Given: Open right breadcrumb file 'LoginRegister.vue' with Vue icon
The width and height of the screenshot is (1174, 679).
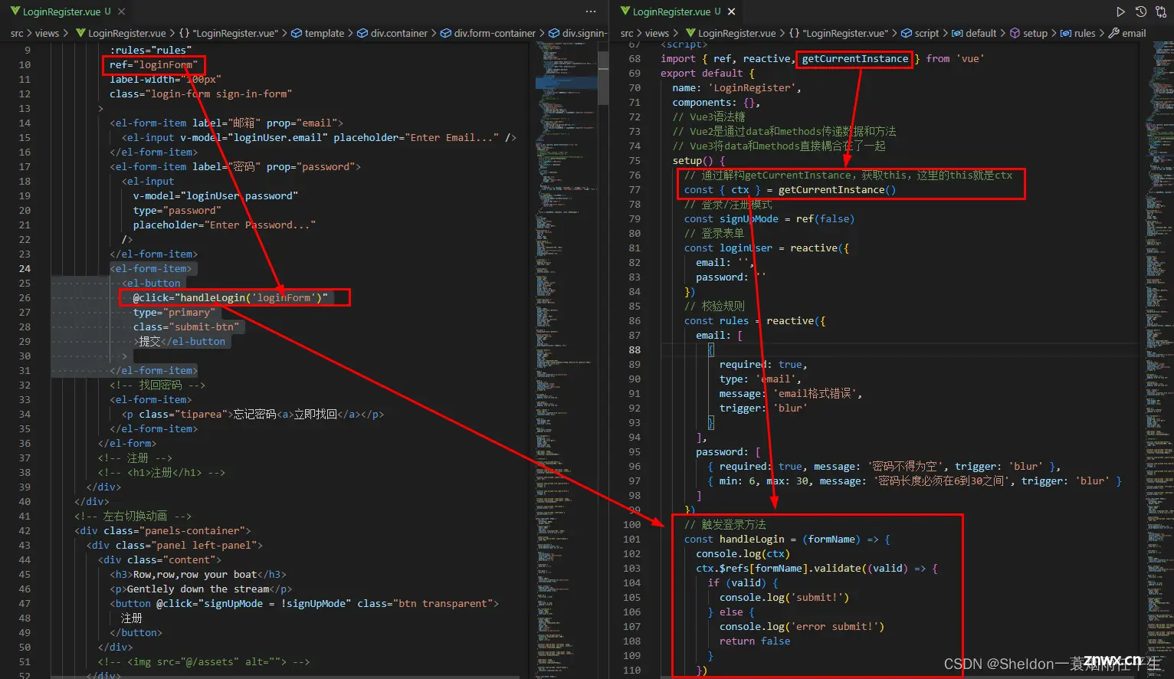Looking at the screenshot, I should pyautogui.click(x=730, y=33).
